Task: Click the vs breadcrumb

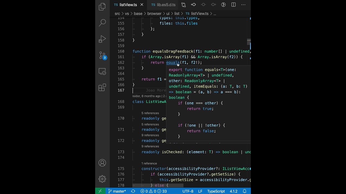Action: [127, 13]
